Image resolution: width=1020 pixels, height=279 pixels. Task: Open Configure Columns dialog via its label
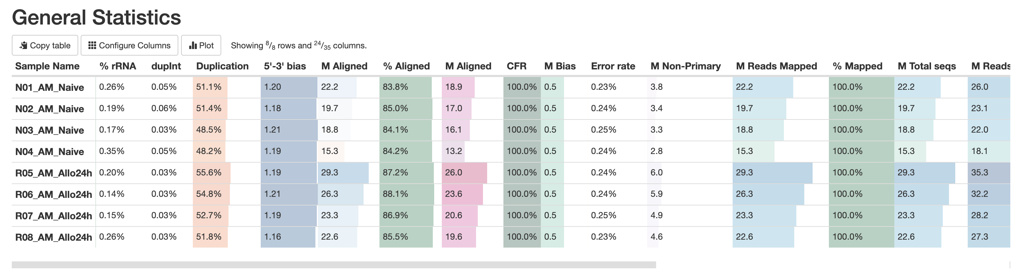(x=135, y=45)
